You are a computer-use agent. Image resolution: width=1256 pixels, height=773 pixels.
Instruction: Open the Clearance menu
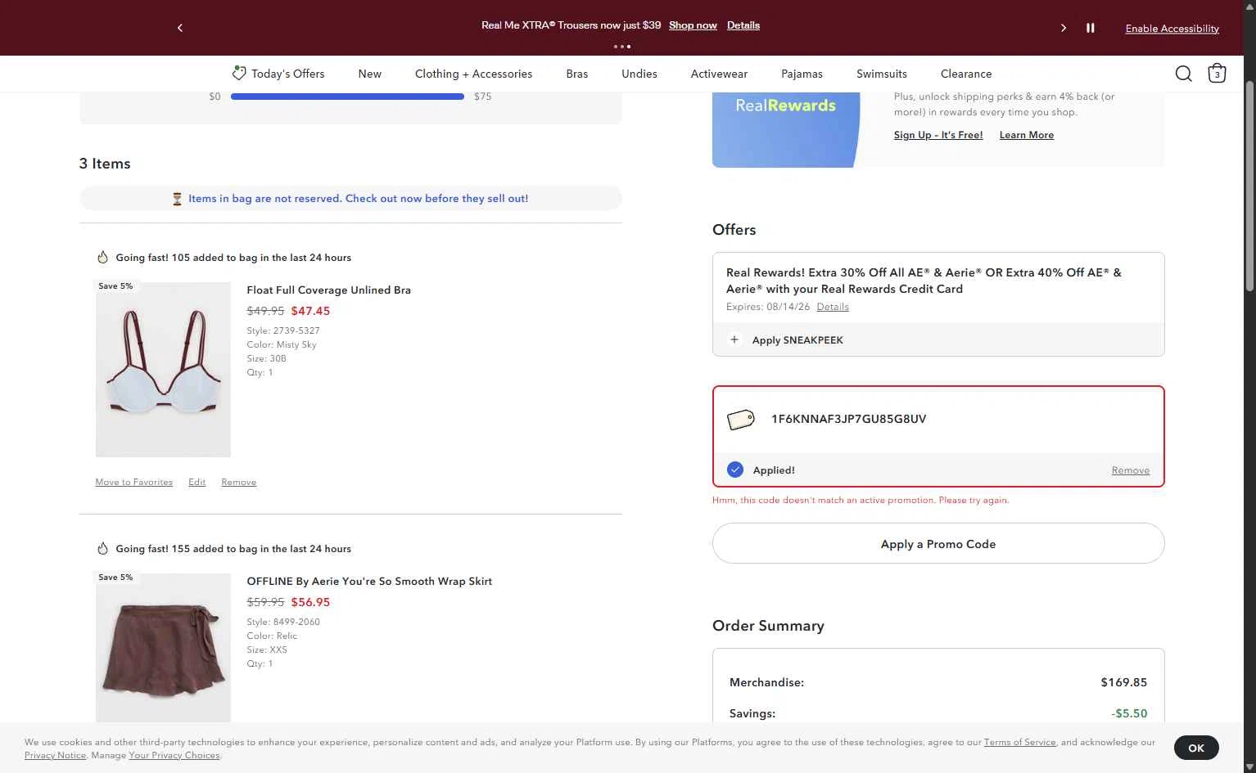coord(966,74)
